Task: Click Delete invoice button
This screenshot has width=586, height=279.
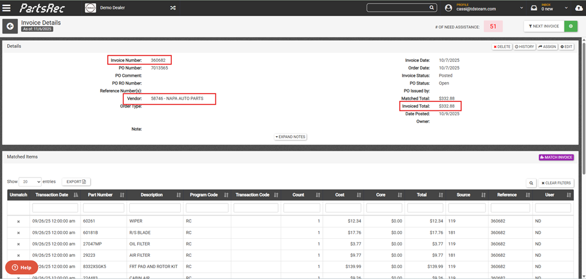Action: pos(501,47)
